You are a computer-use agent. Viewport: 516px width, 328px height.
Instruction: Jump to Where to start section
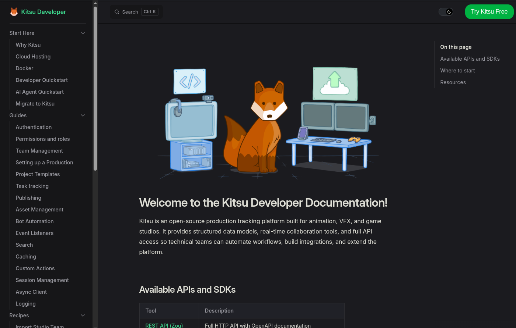(457, 71)
